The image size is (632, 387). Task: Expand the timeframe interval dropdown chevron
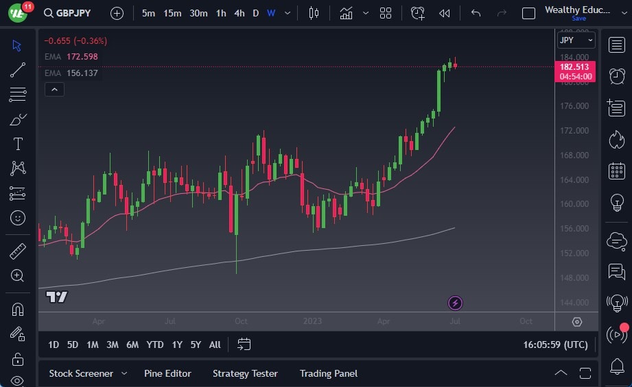tap(288, 13)
